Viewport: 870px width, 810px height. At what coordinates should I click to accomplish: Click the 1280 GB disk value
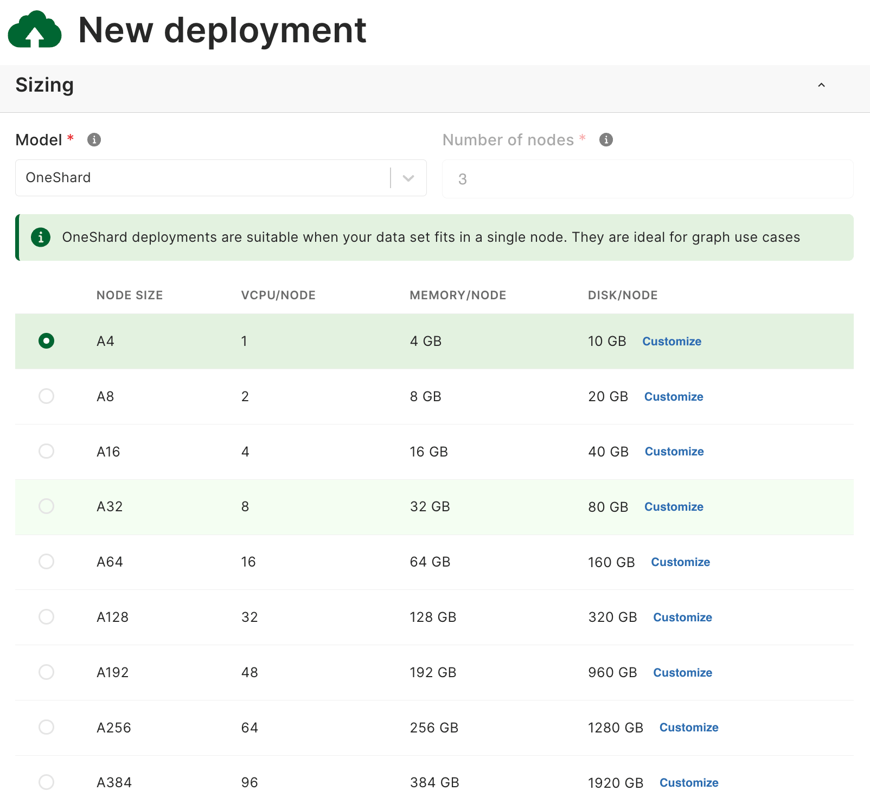(616, 728)
